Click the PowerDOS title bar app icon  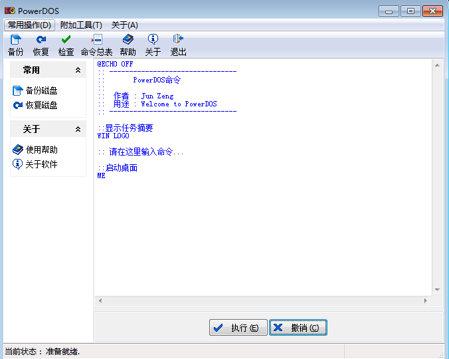10,11
